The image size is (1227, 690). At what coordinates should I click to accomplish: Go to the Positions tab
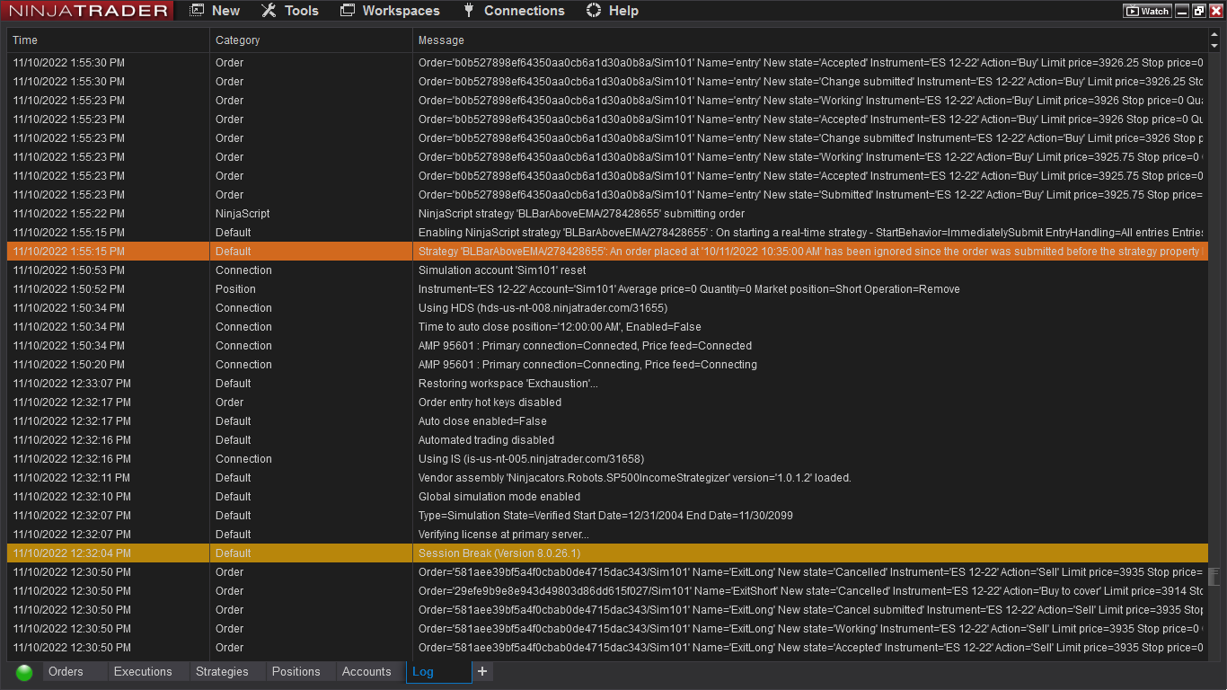(x=296, y=671)
